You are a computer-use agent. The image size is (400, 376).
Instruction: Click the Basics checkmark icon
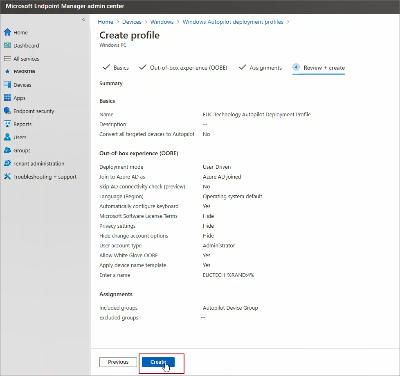106,67
